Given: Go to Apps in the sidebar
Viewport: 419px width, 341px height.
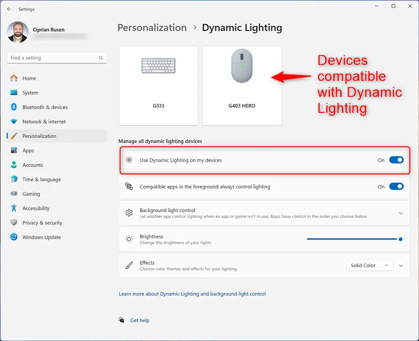Looking at the screenshot, I should point(28,150).
